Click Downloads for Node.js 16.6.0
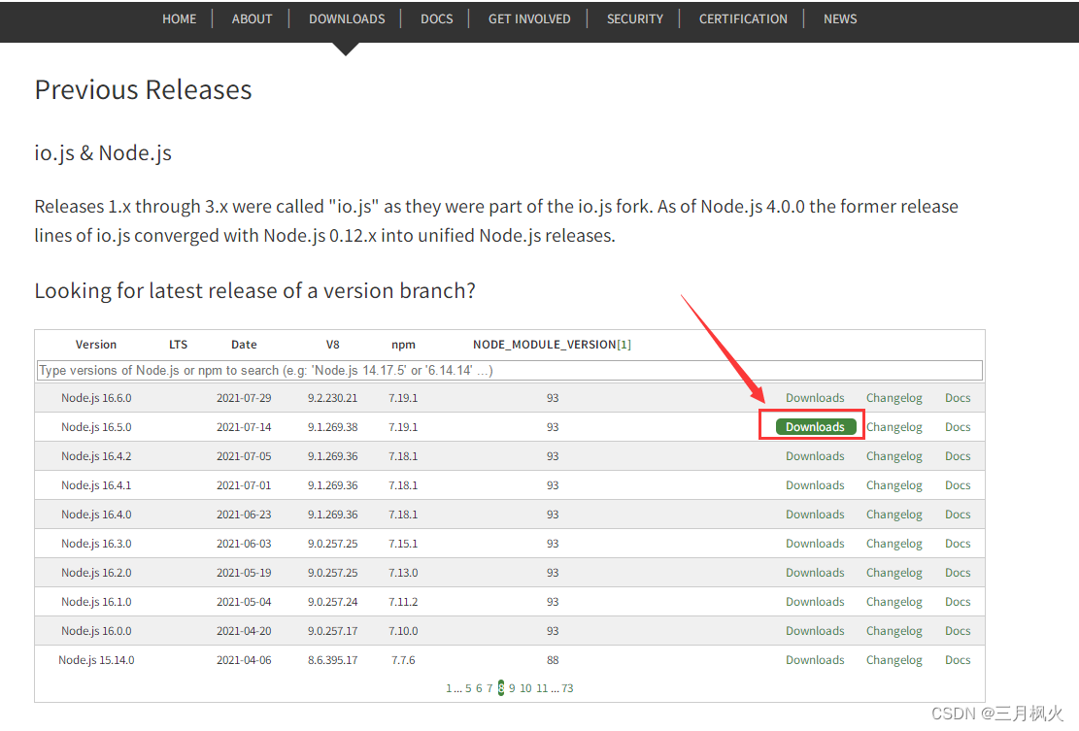 coord(815,398)
